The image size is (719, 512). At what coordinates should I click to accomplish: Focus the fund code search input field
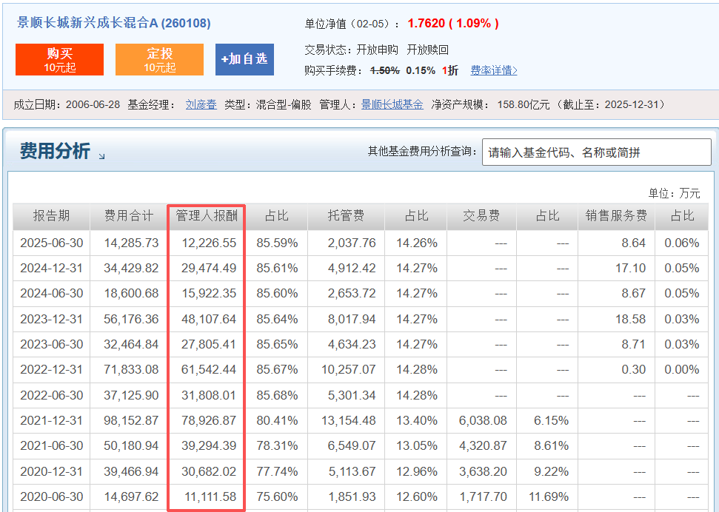[596, 152]
